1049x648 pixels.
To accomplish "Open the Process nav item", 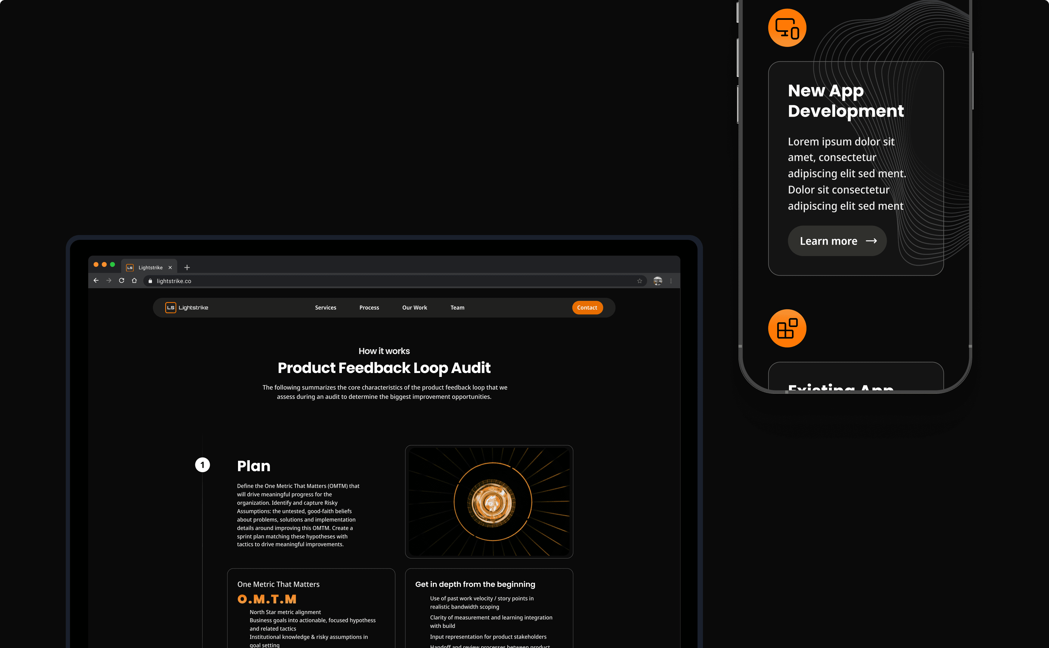I will click(x=369, y=308).
